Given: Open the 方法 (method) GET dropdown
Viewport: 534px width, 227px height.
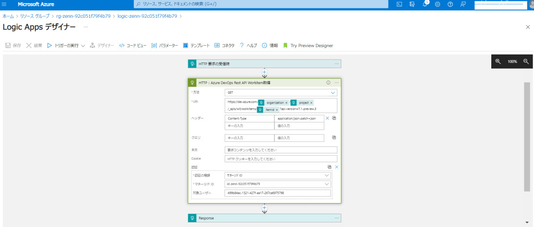Looking at the screenshot, I should point(281,93).
